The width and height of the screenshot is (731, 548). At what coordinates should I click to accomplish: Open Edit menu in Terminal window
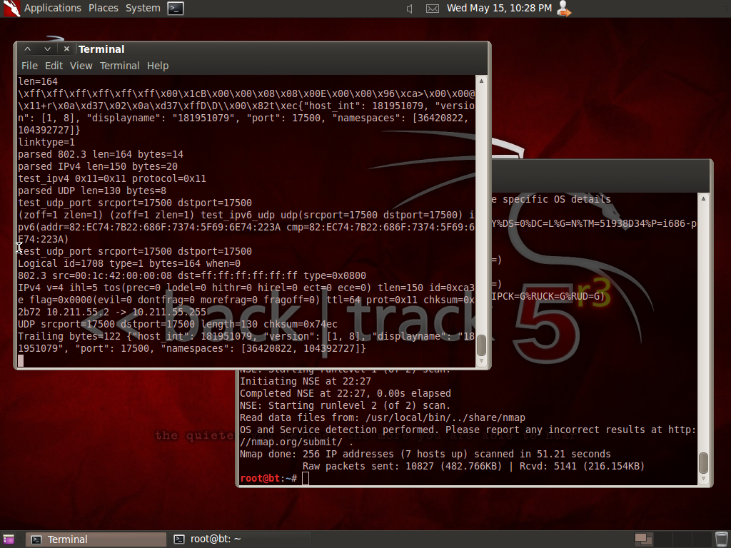click(54, 66)
